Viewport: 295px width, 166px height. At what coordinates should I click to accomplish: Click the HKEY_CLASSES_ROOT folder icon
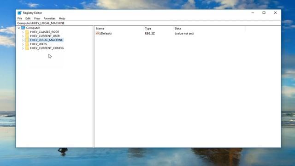tap(27, 32)
